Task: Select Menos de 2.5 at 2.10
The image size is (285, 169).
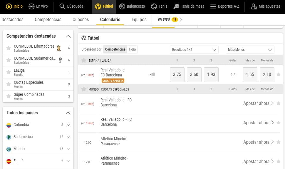Action: [x=267, y=75]
